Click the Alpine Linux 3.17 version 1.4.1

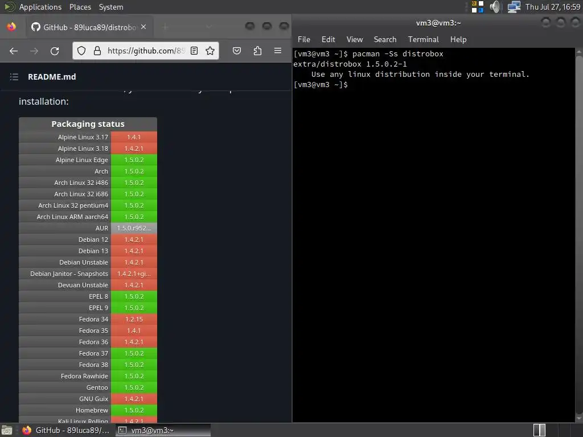coord(134,137)
